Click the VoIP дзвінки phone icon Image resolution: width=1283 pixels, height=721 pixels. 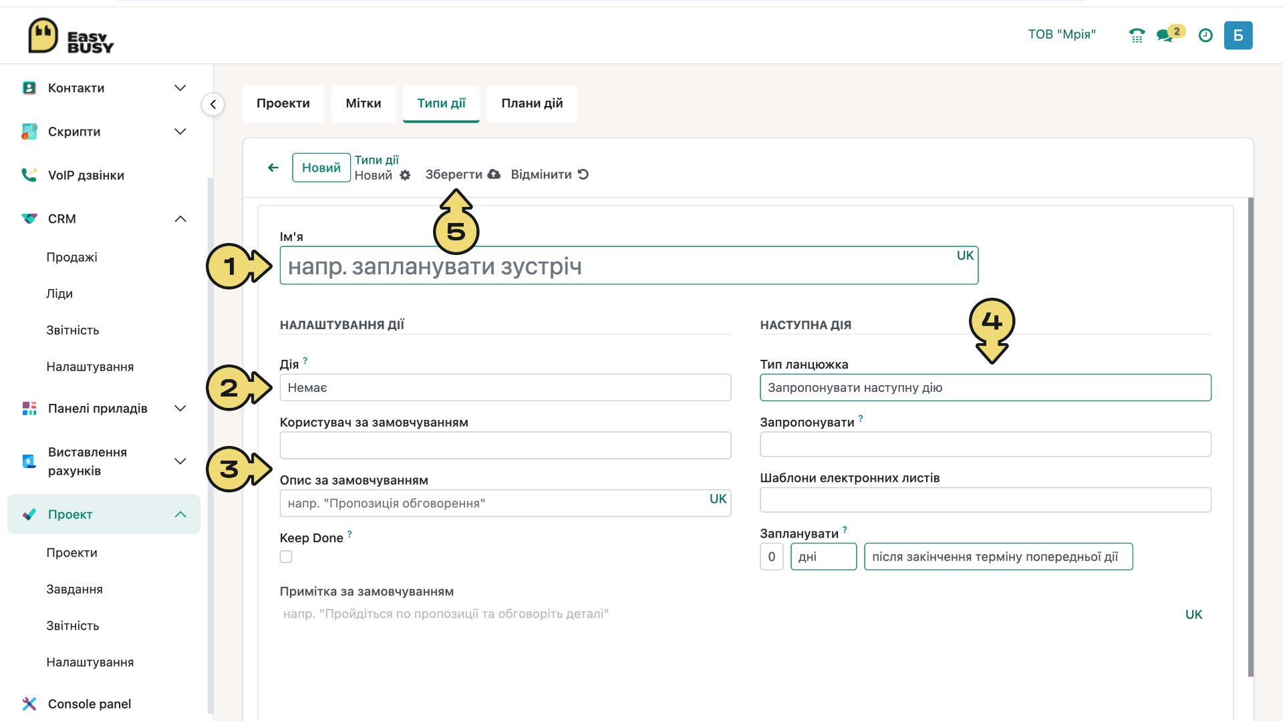click(29, 175)
